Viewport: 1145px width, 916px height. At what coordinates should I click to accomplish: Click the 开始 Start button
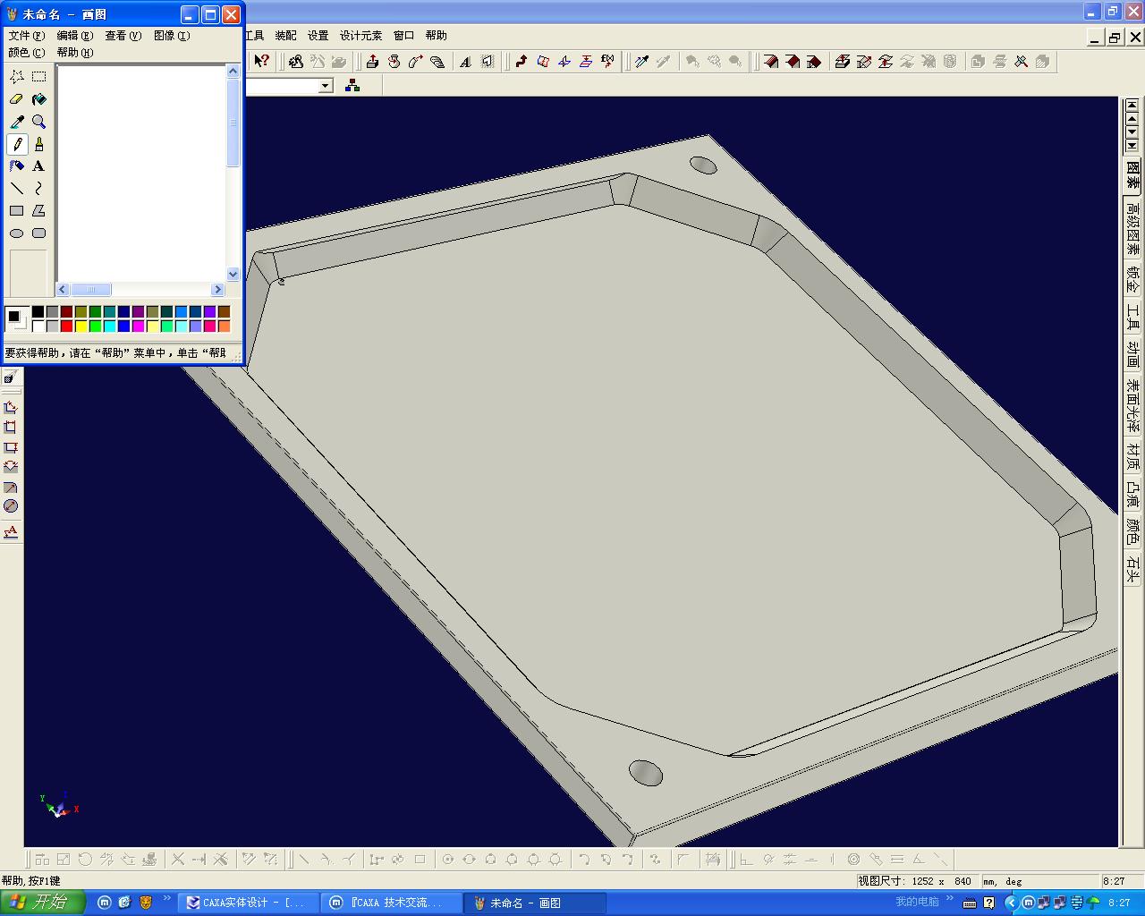click(43, 903)
